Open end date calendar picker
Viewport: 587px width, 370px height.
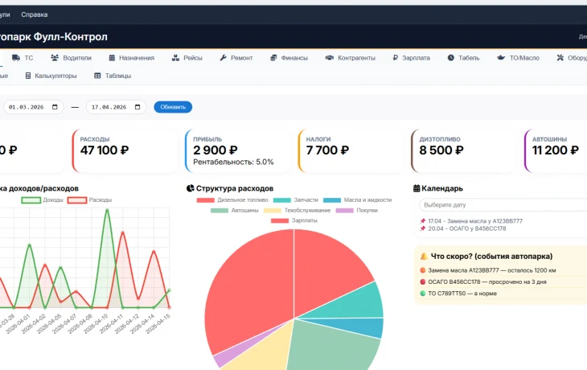(x=138, y=107)
